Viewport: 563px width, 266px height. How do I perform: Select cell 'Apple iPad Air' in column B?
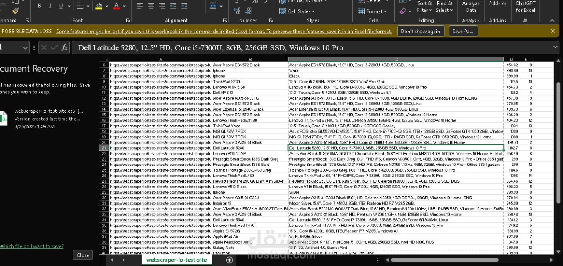pos(250,236)
